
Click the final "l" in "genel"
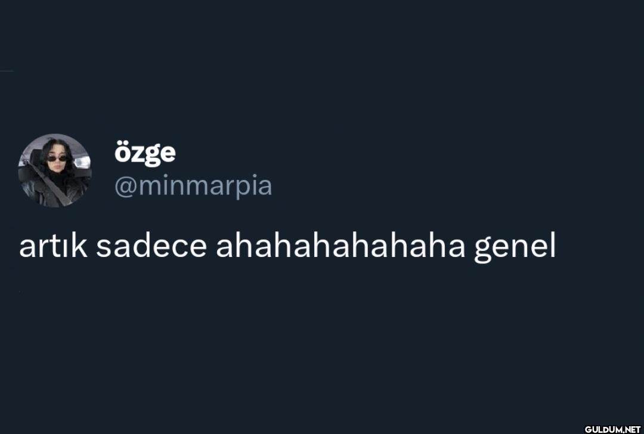(552, 246)
